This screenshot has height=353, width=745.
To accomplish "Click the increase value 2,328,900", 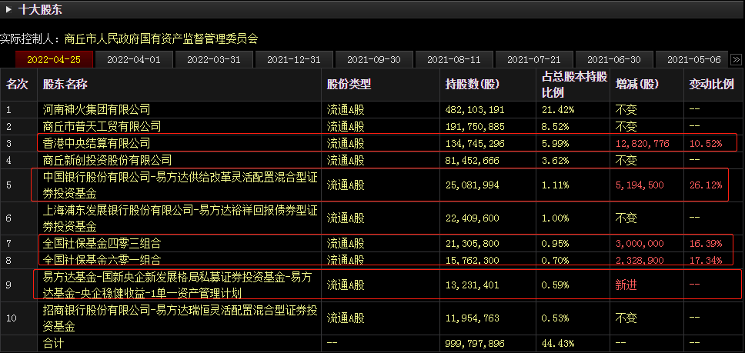I will (x=640, y=260).
